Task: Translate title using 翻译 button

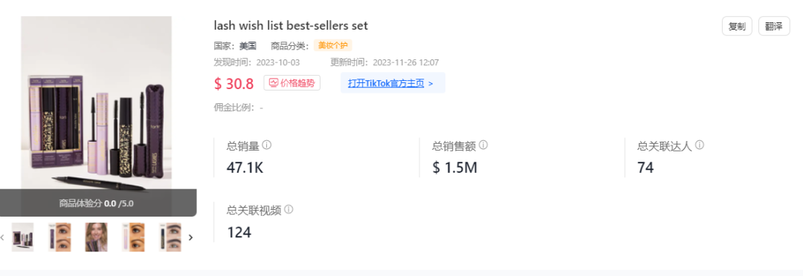Action: [x=774, y=27]
